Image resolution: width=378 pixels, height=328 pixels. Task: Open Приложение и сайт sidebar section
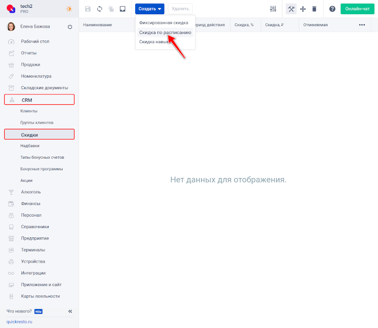(41, 285)
